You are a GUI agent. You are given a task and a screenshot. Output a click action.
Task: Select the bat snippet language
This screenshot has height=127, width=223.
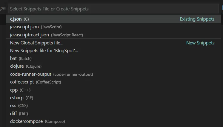pos(13,58)
